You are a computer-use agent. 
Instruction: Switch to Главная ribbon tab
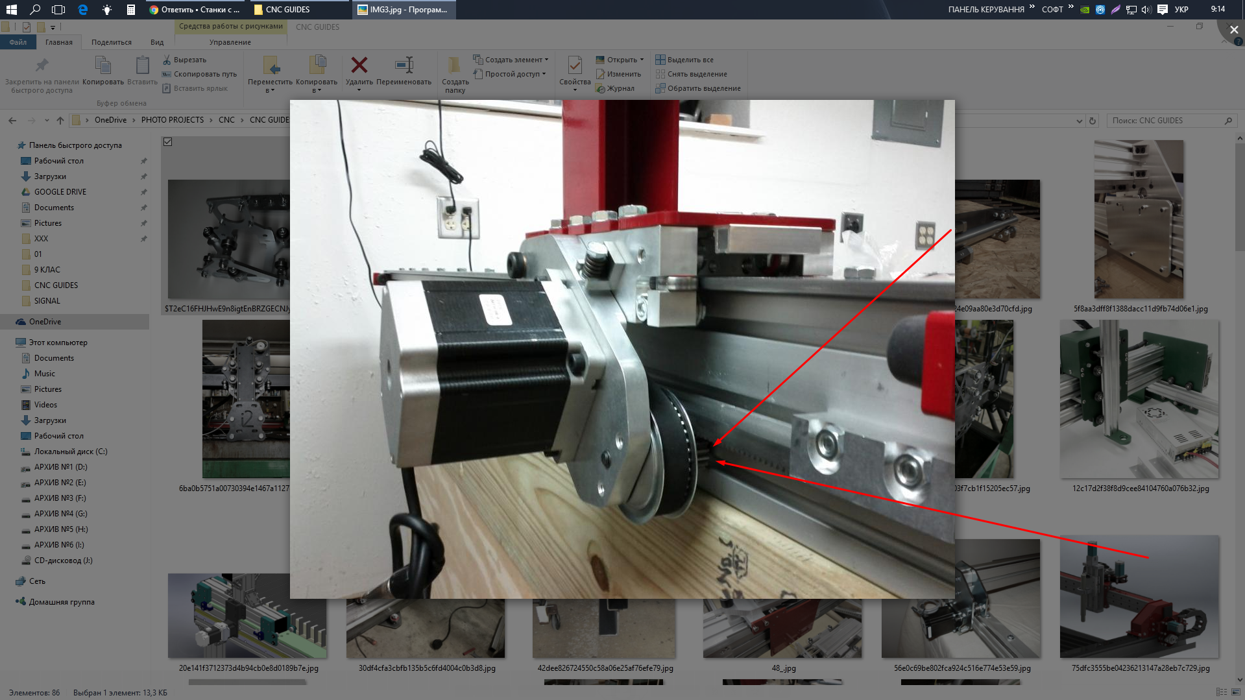[x=59, y=42]
